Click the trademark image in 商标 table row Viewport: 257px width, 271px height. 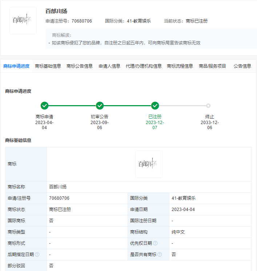pyautogui.click(x=149, y=164)
